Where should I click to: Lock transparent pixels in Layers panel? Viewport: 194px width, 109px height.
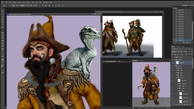[175, 54]
